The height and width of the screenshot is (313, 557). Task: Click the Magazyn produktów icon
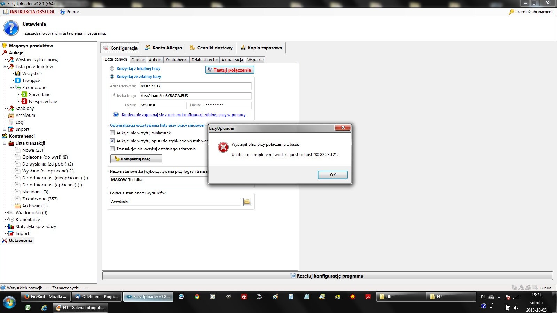[x=5, y=46]
